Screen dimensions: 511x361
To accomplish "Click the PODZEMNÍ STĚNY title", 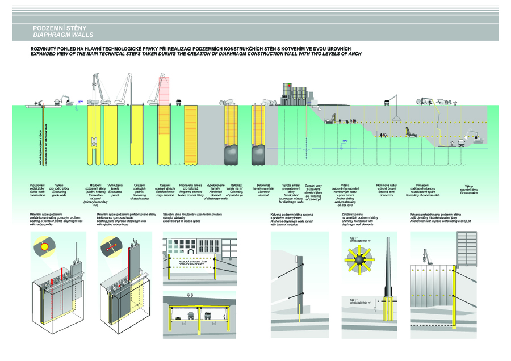I will pos(60,28).
